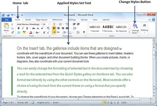Open the font size 16 dropdown
The image size is (157, 106).
click(x=49, y=24)
